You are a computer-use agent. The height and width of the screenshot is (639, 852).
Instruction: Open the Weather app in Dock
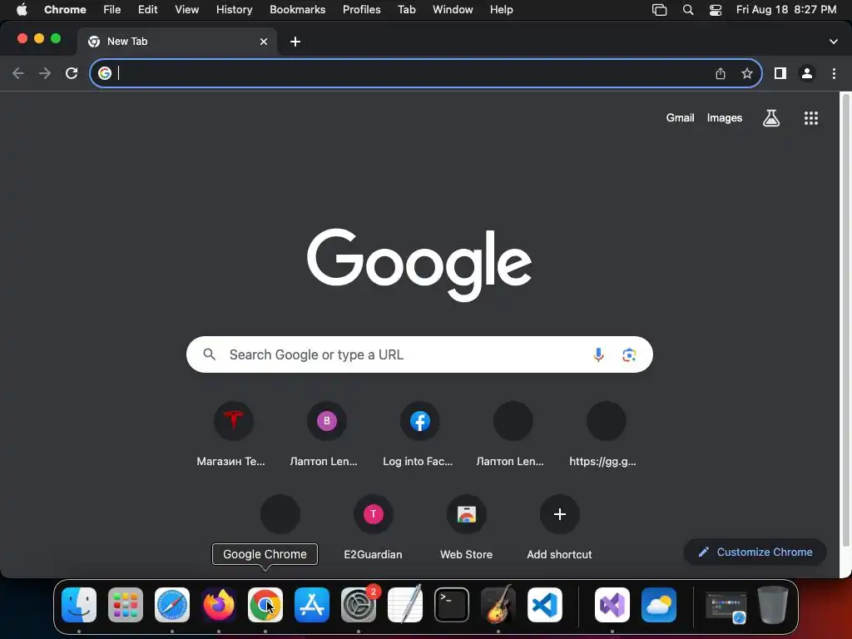click(659, 605)
